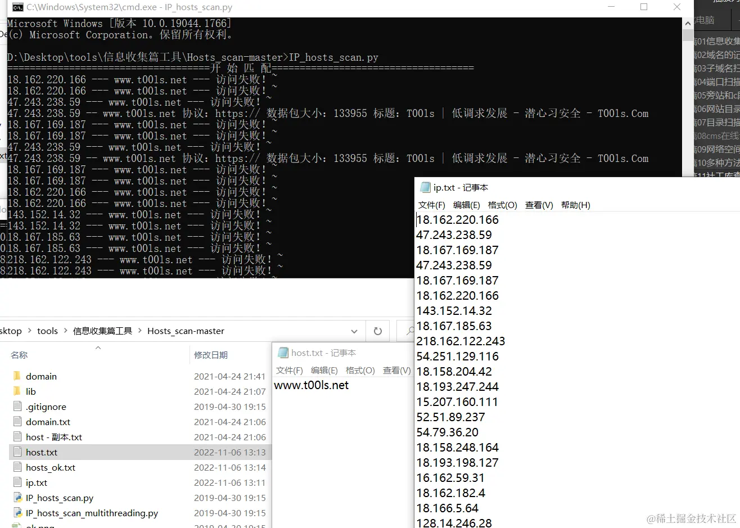Click the 16.162.59.31 line in ip.txt
The width and height of the screenshot is (740, 528).
pyautogui.click(x=450, y=478)
